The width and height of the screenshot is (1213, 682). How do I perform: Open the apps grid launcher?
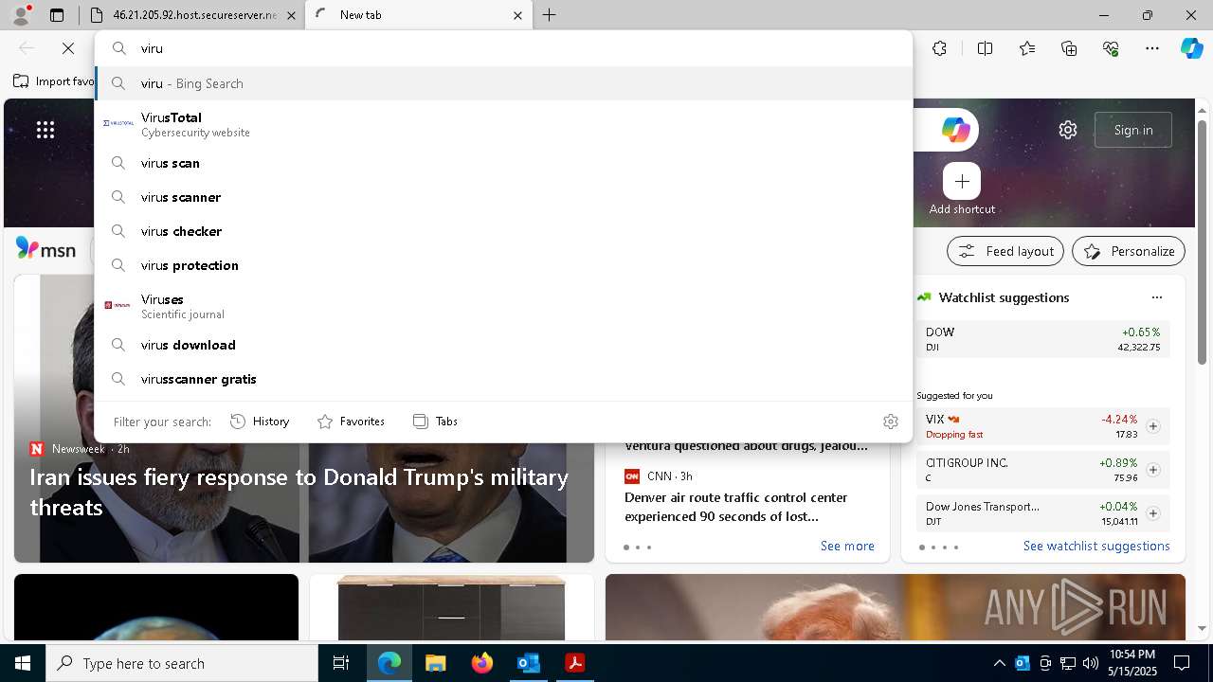(x=45, y=130)
